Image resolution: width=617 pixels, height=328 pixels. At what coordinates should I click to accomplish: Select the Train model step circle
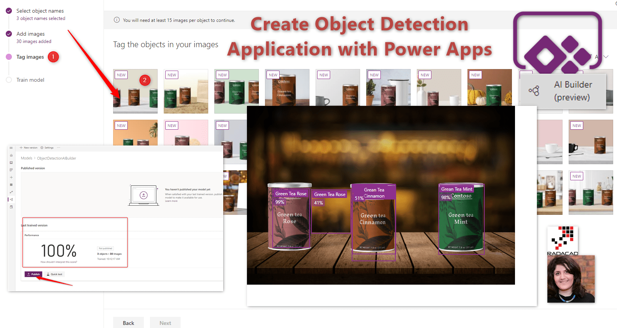click(x=9, y=80)
